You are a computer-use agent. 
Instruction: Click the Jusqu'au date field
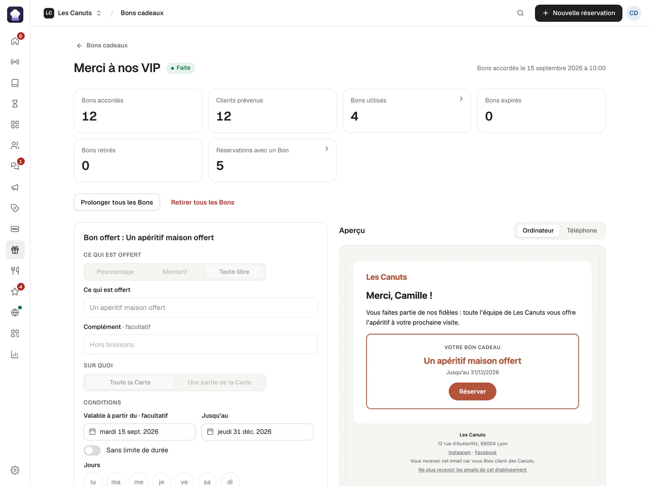pos(258,432)
